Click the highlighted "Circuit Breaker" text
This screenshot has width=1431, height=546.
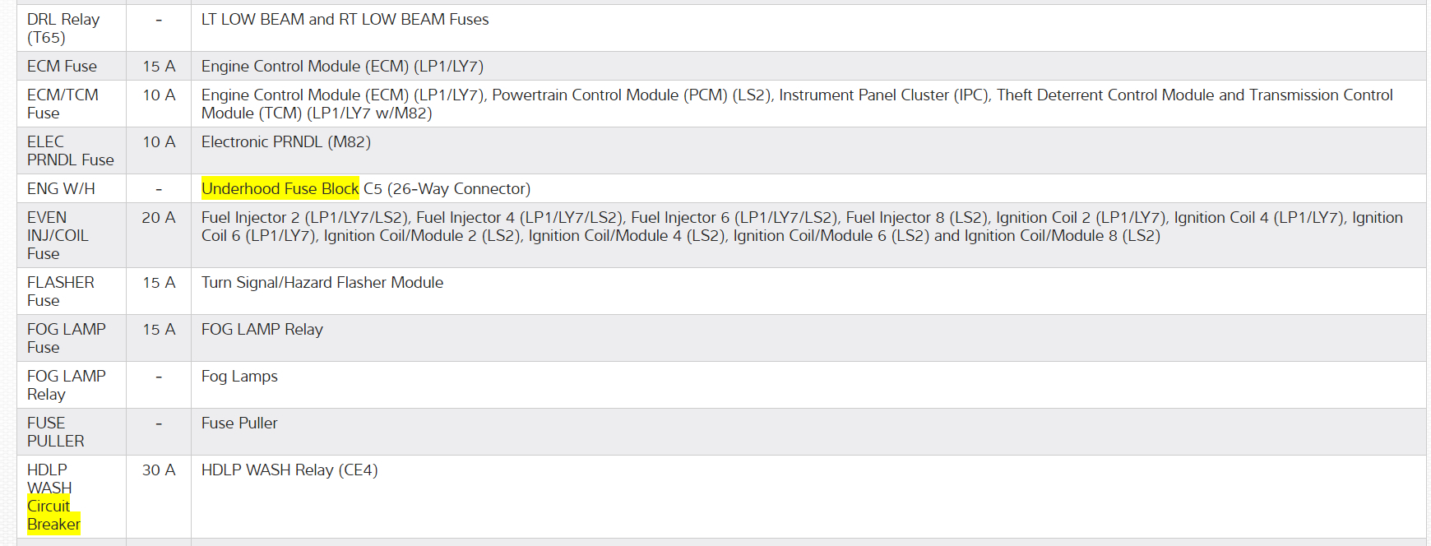click(53, 516)
